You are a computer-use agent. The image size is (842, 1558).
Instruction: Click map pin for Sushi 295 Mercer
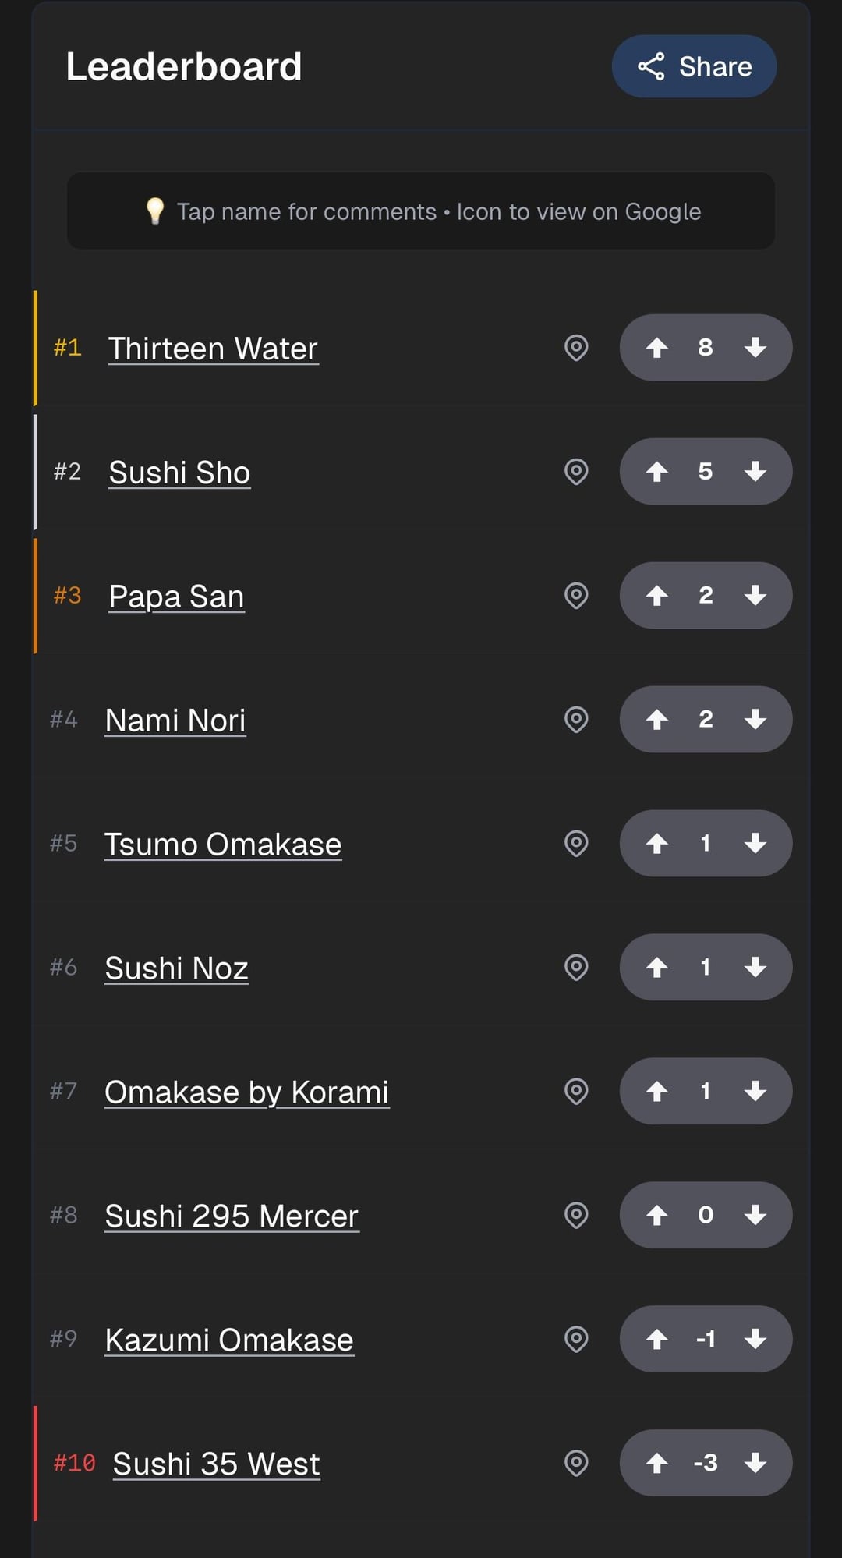(576, 1216)
